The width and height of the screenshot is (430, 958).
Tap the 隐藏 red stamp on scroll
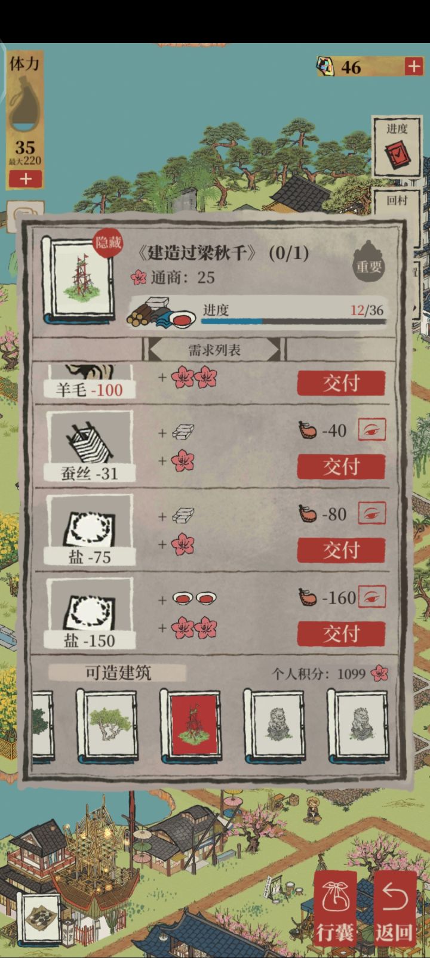[108, 243]
